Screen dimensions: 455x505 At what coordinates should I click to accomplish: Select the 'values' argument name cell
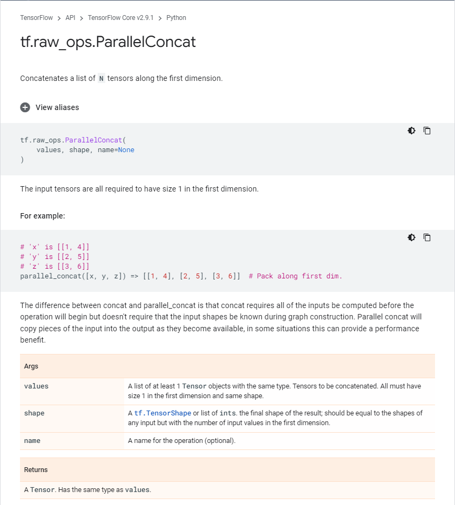(36, 386)
